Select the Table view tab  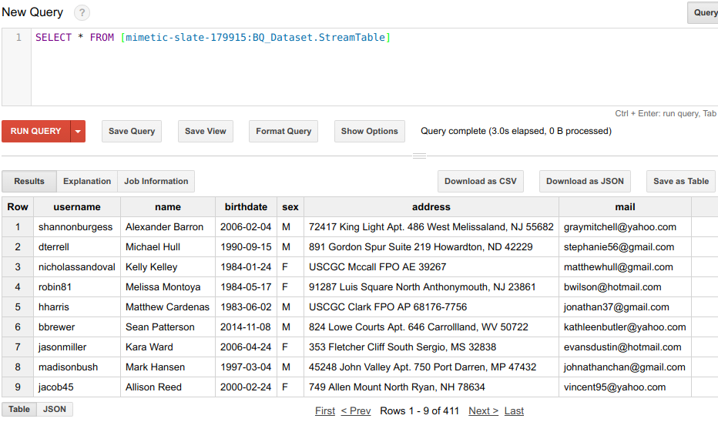coord(19,409)
